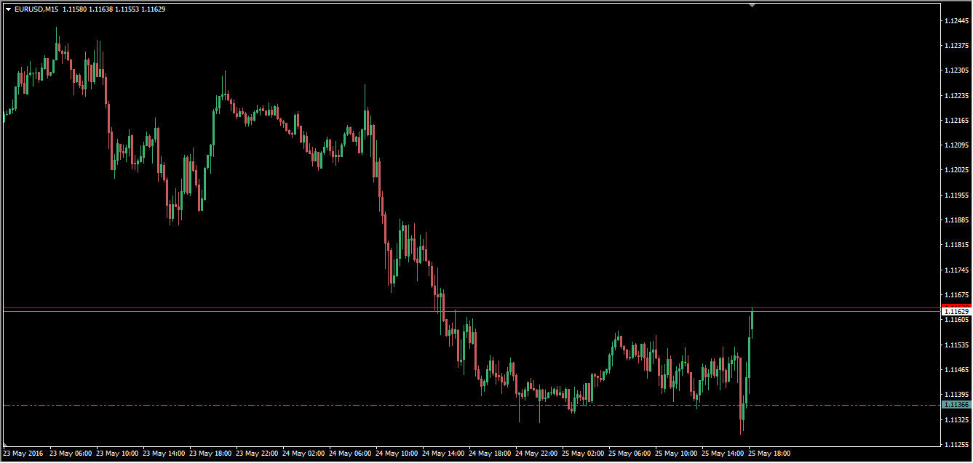Click the 1.11366 price level label

tap(956, 404)
